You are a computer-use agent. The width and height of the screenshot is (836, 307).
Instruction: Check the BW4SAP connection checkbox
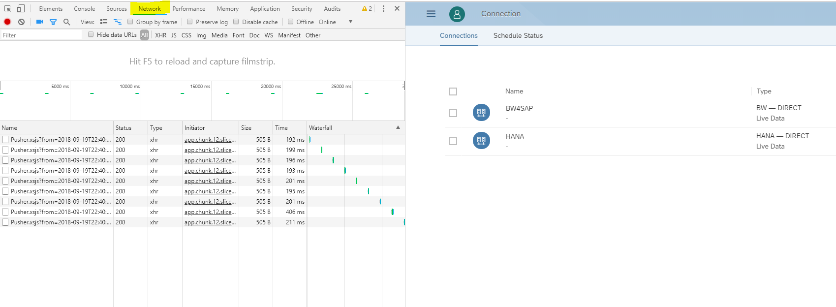(453, 113)
